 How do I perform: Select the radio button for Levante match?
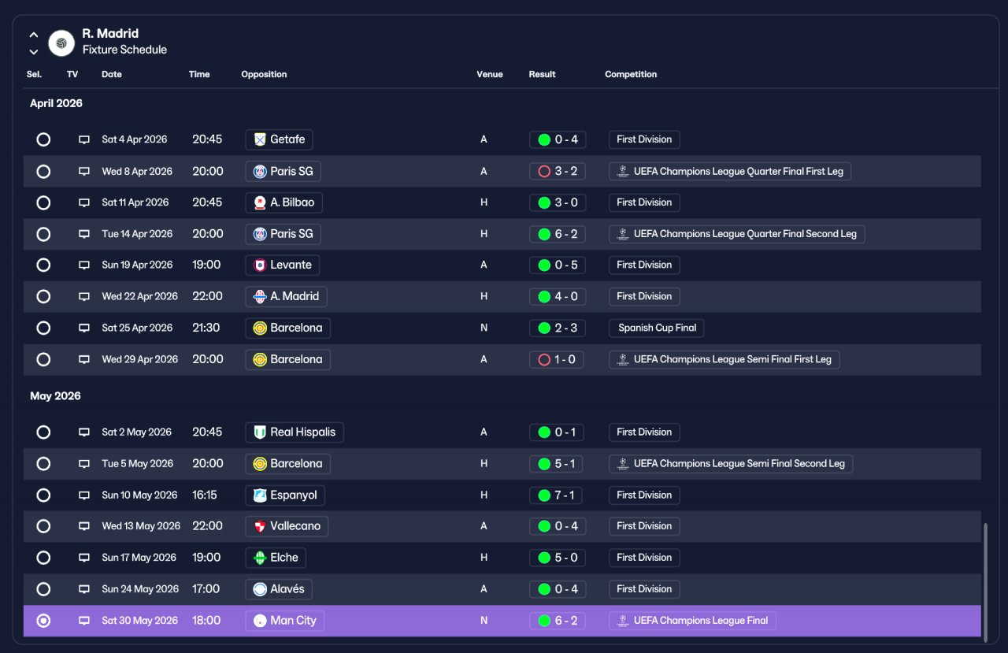(x=43, y=265)
